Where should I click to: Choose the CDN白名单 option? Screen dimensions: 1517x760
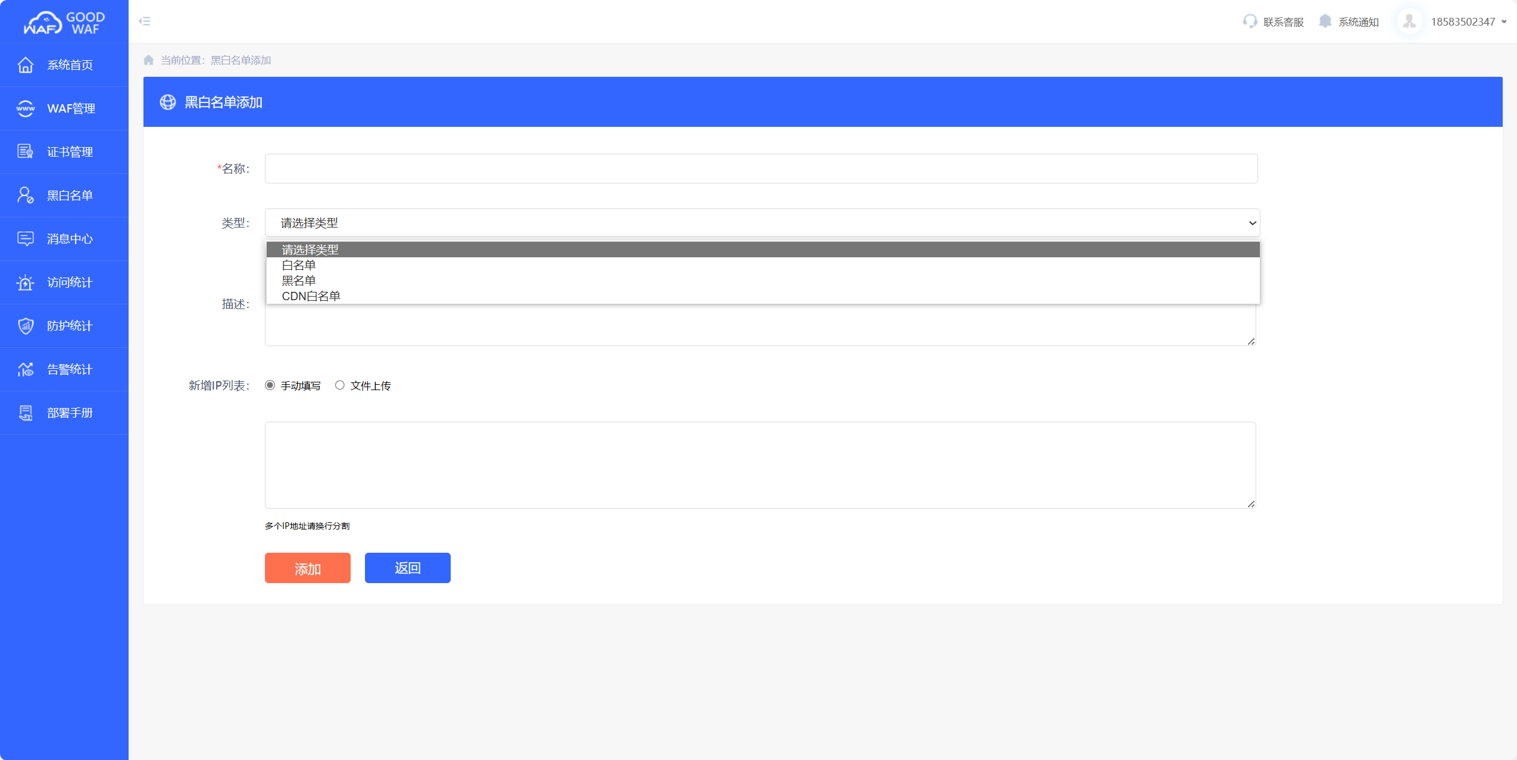pos(311,296)
